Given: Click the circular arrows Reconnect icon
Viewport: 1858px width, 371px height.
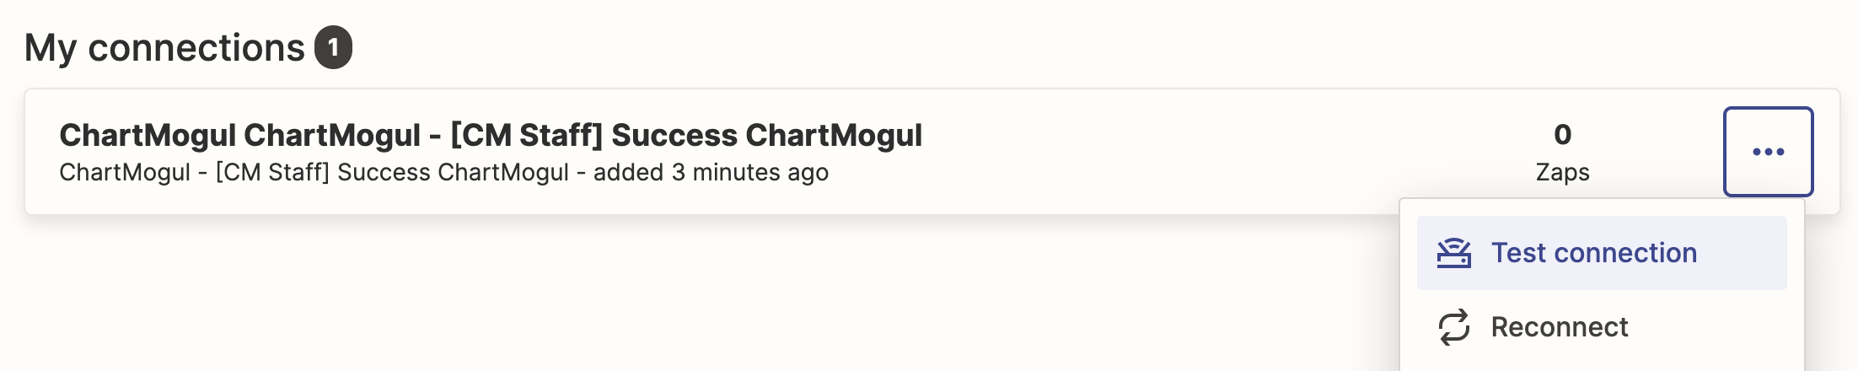Looking at the screenshot, I should [1454, 327].
